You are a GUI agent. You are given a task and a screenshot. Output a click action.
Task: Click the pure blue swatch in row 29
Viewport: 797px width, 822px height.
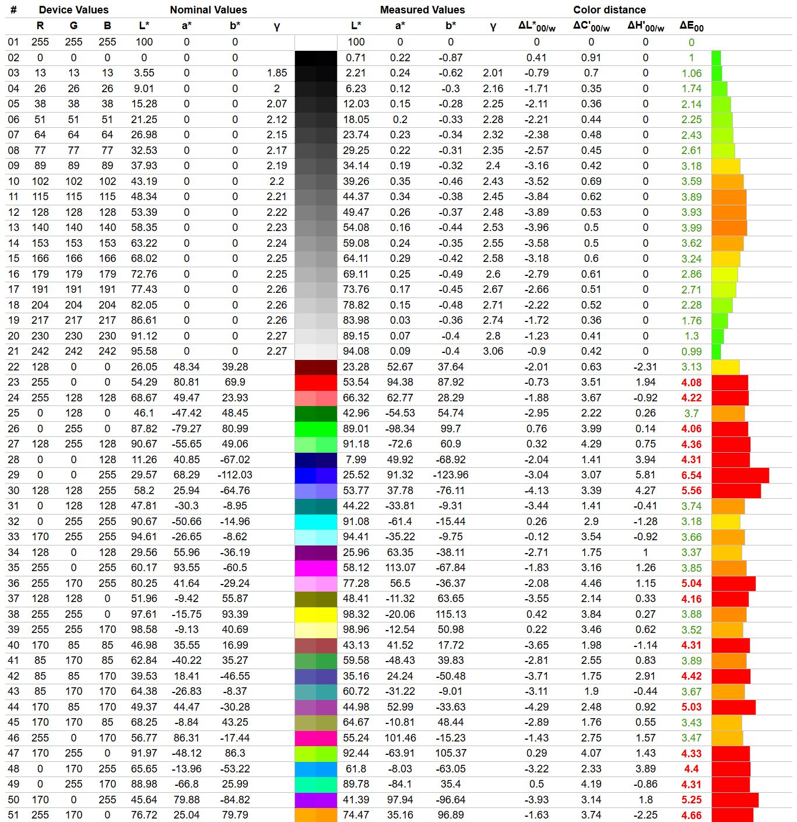click(315, 475)
